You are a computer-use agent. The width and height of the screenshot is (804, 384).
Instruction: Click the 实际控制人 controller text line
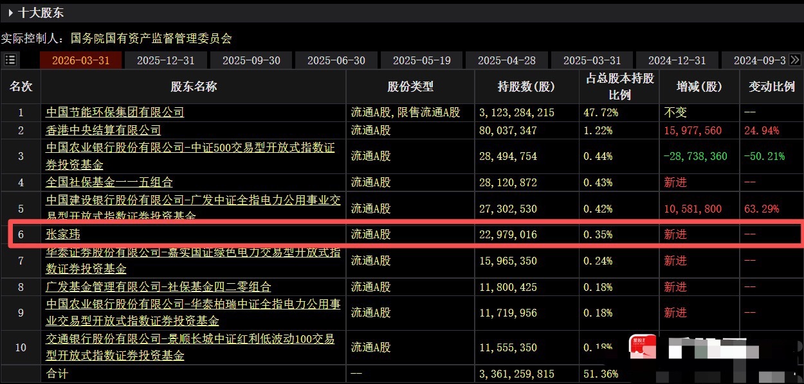116,39
